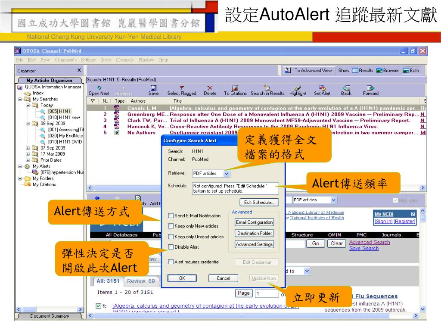
Task: Follow the Advanced Search link
Action: (x=370, y=242)
